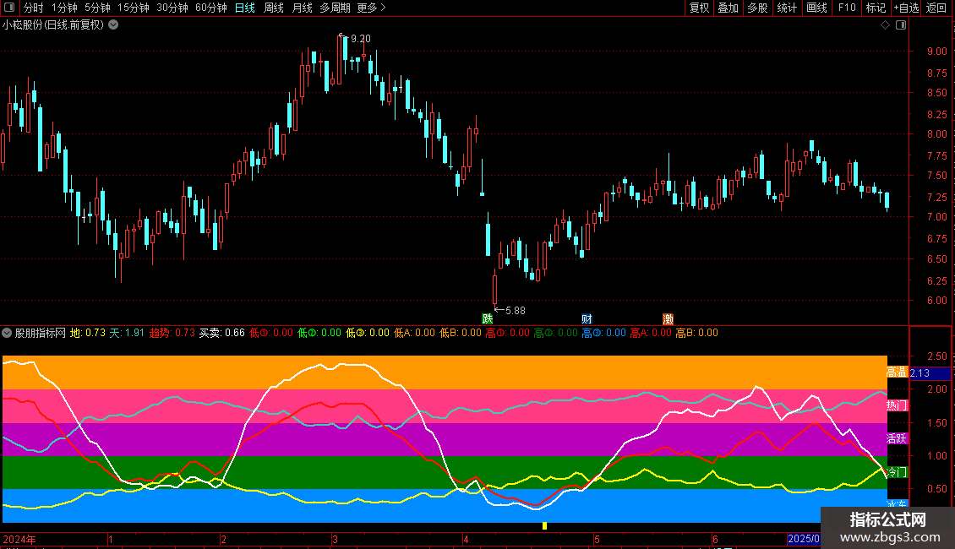Open indicator menu icon beside 股朋指标网
955x549 pixels.
(8, 333)
